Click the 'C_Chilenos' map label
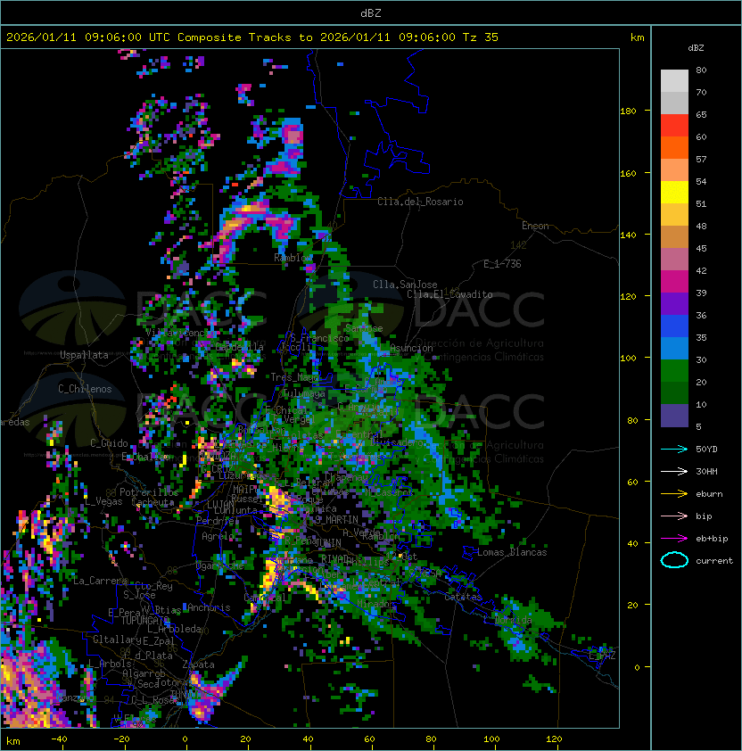This screenshot has height=751, width=742. click(85, 389)
